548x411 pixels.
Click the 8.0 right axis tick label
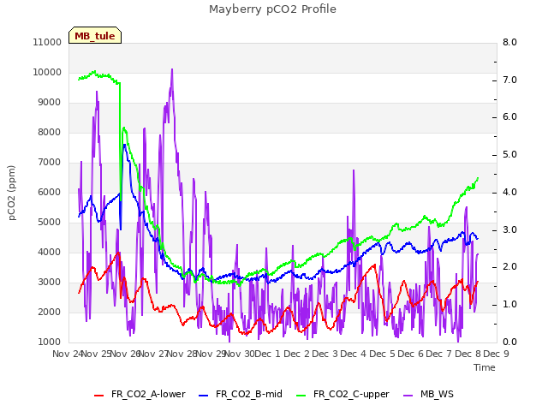point(509,42)
